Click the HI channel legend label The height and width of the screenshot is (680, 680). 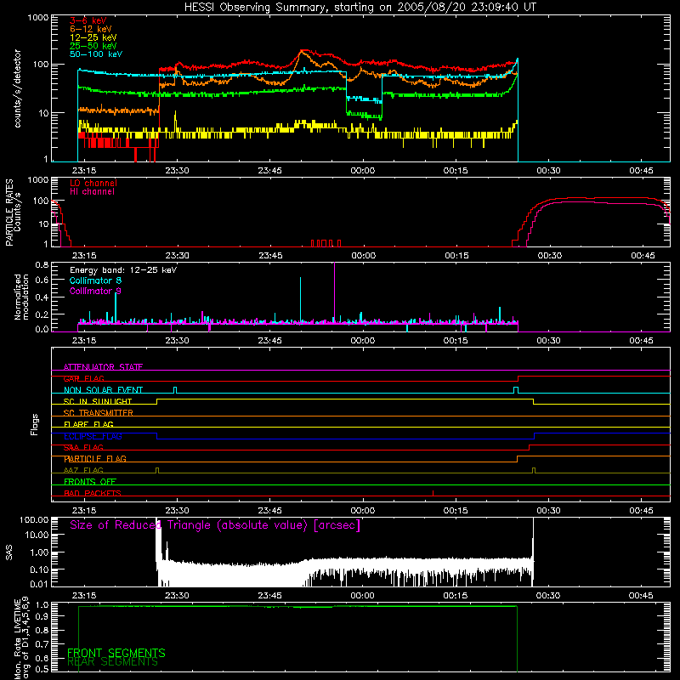pyautogui.click(x=92, y=191)
